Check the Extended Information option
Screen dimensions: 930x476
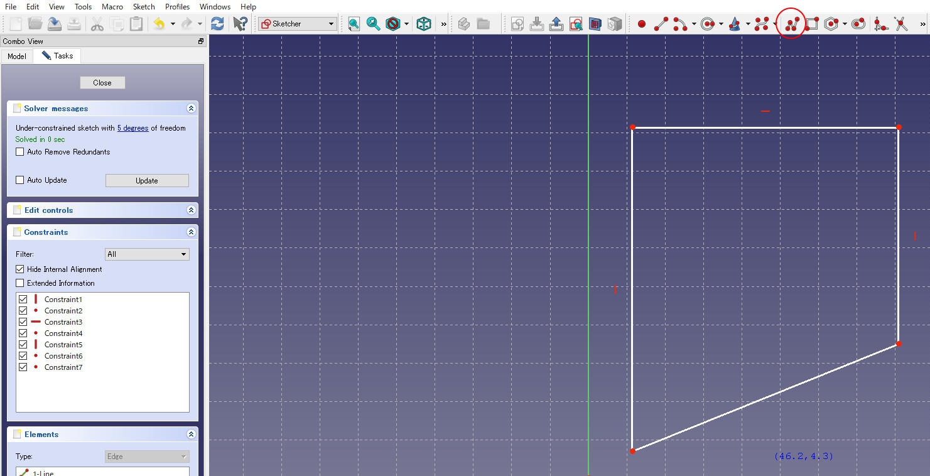pyautogui.click(x=20, y=283)
